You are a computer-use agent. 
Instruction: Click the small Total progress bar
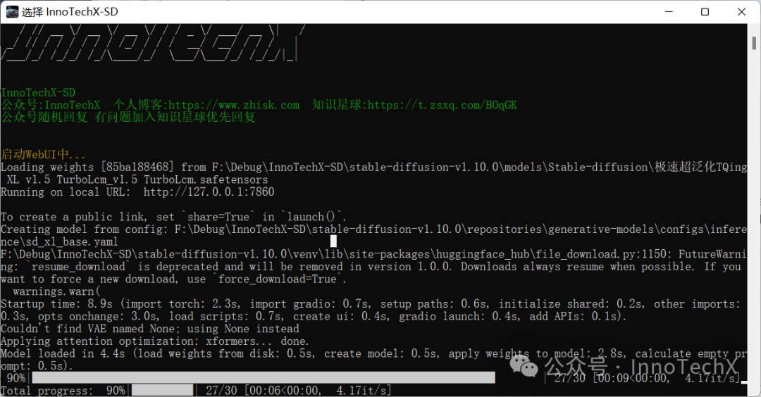point(163,391)
